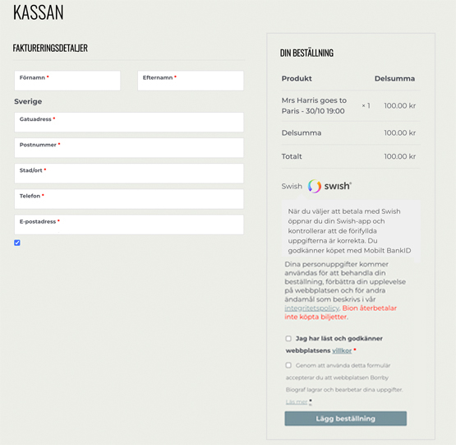Click the Totalt 100.00 kr amount
The width and height of the screenshot is (456, 445).
(x=399, y=156)
